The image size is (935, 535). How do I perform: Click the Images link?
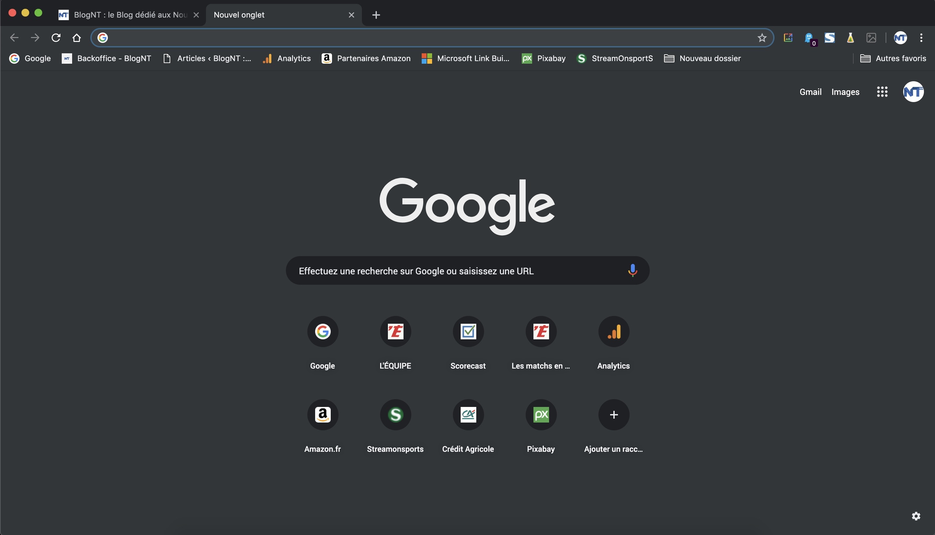(845, 92)
